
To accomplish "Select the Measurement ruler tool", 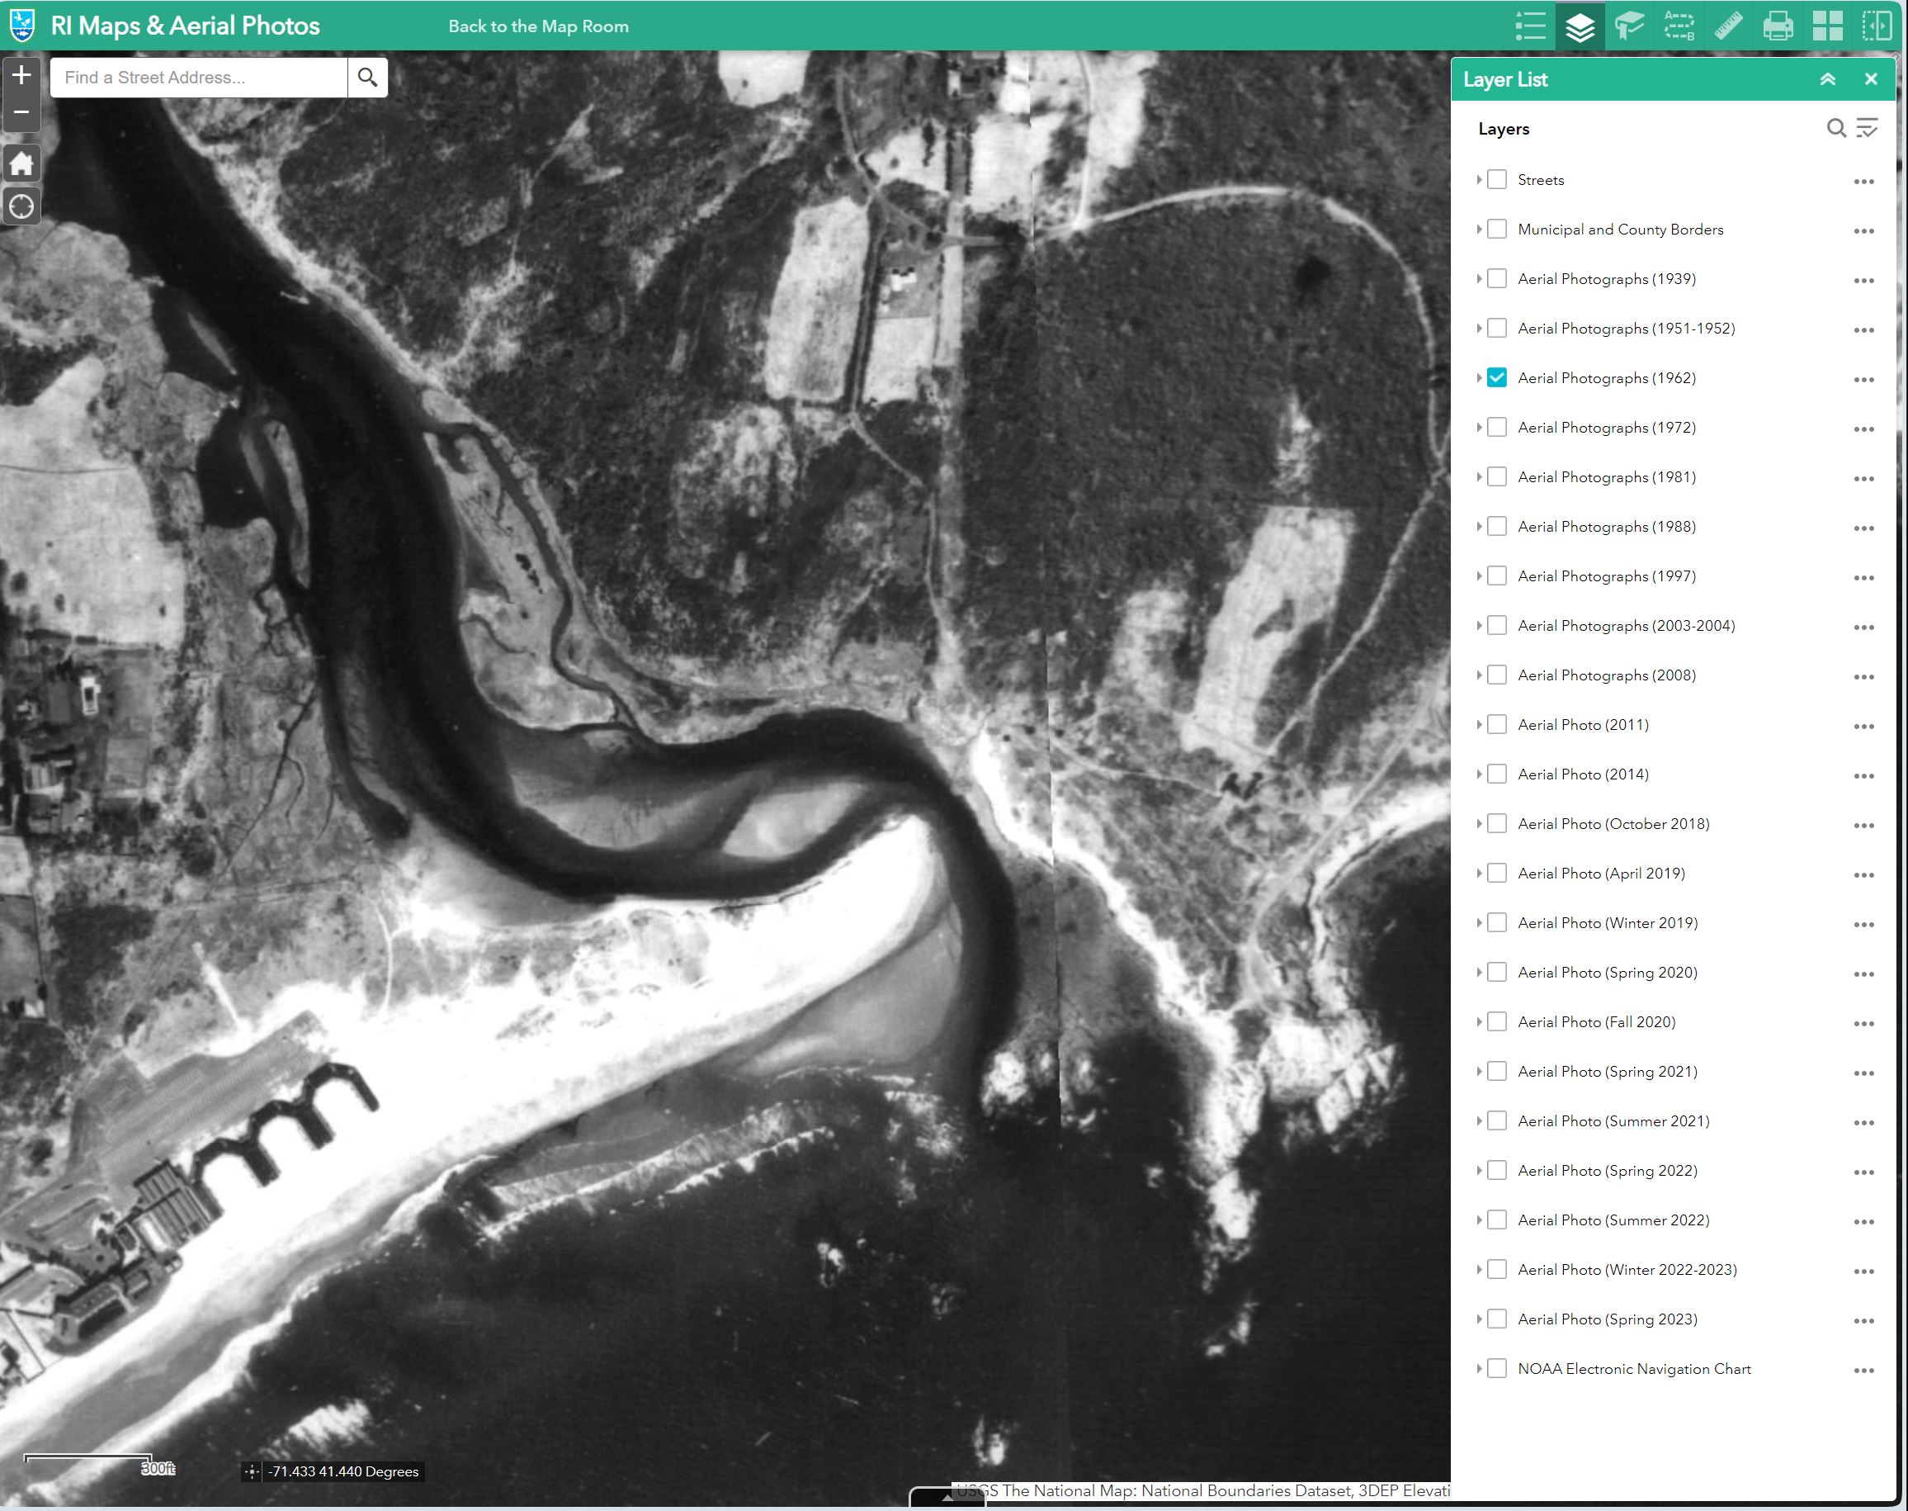I will tap(1729, 26).
